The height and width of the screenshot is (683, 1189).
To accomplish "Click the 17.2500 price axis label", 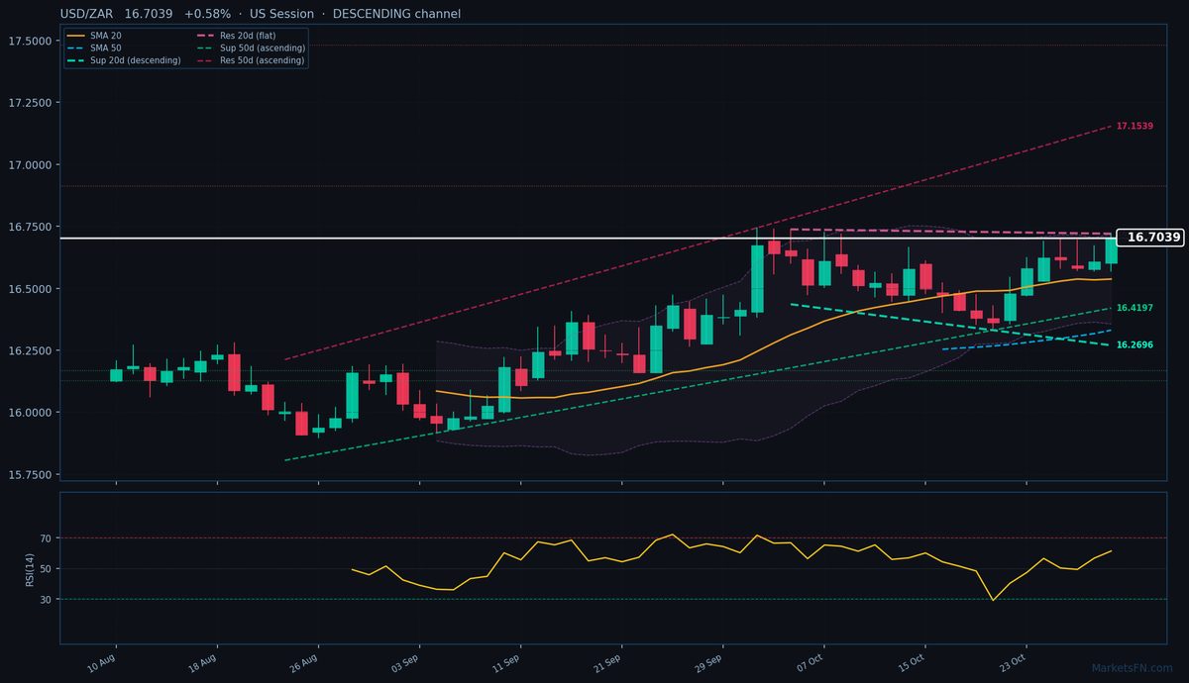I will (x=30, y=103).
